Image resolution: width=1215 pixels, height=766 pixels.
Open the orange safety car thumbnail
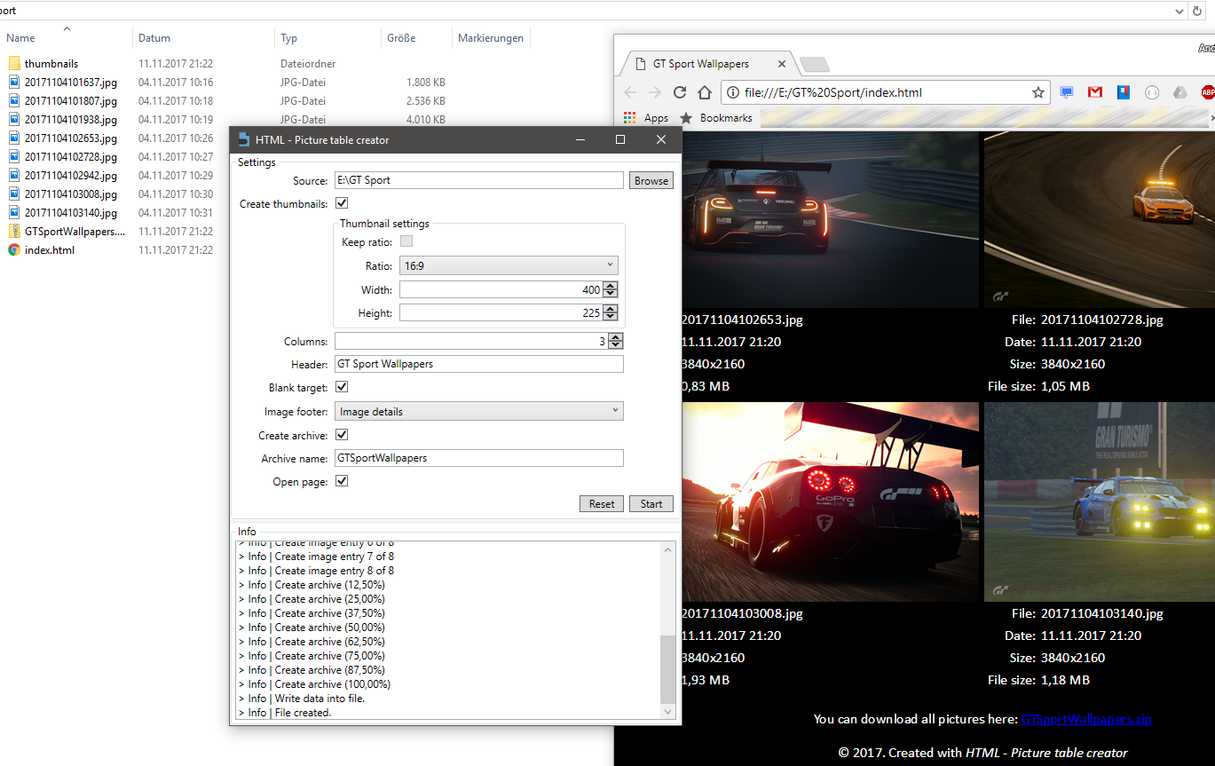point(1100,219)
